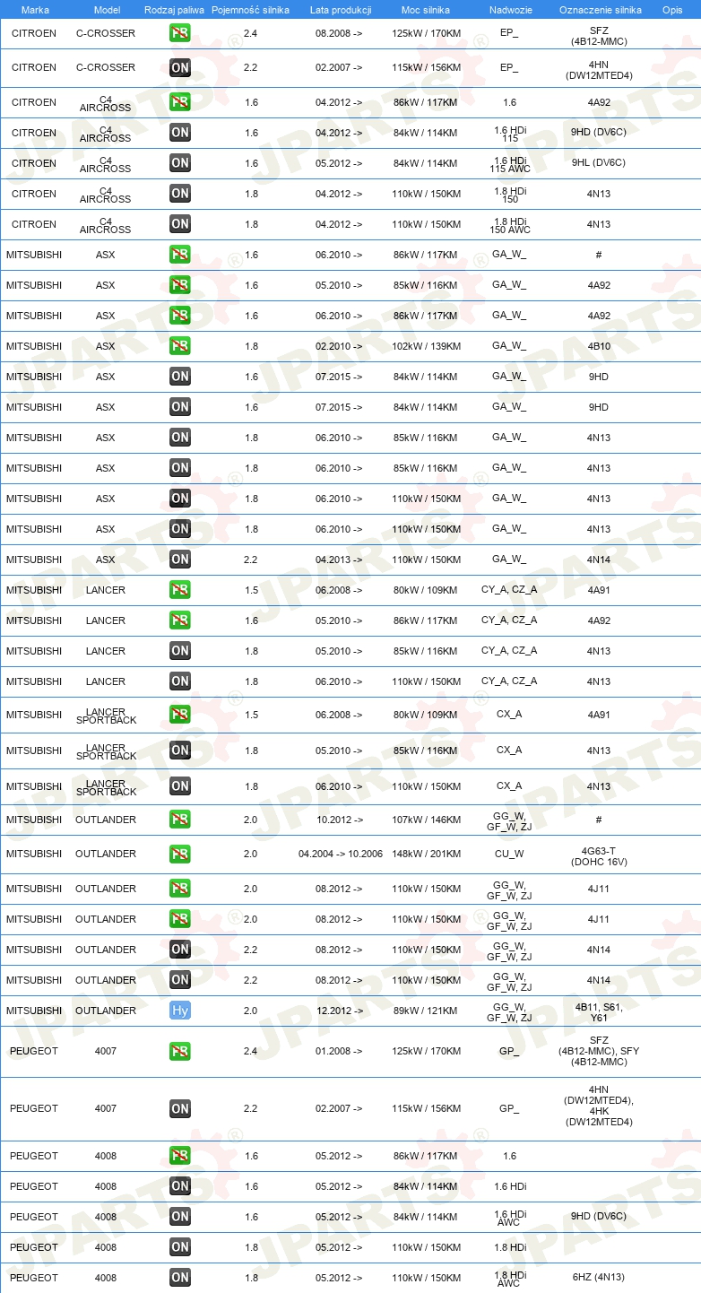Image resolution: width=701 pixels, height=1293 pixels.
Task: Click the Rodzaj paliwa column header
Action: click(175, 9)
